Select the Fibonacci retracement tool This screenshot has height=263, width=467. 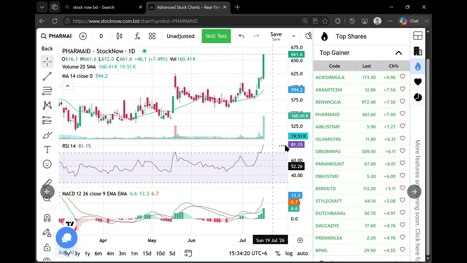coord(47,91)
